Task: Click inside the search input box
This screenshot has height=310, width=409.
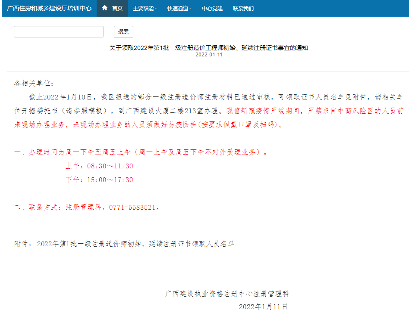Action: [x=58, y=31]
